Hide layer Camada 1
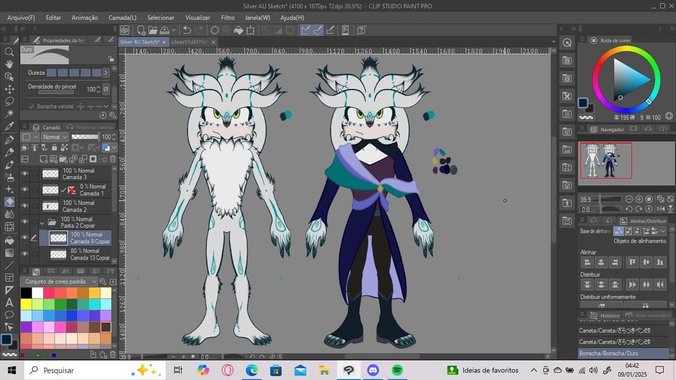This screenshot has width=676, height=380. coord(24,190)
